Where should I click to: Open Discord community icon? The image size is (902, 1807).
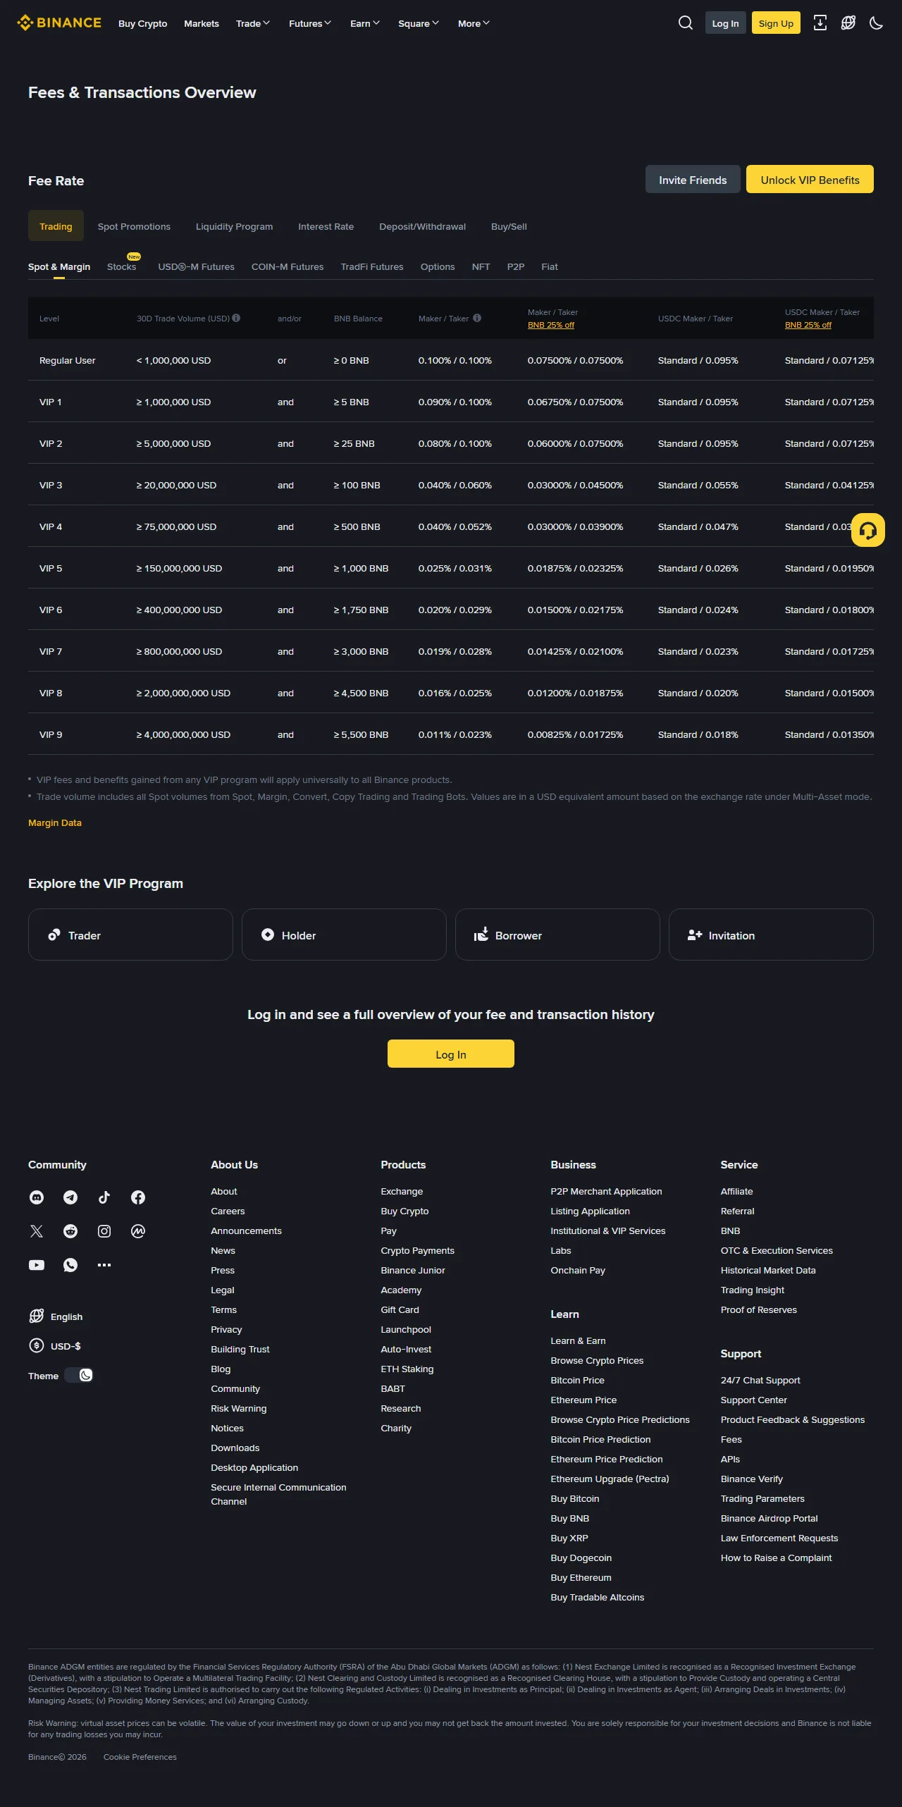pos(37,1197)
